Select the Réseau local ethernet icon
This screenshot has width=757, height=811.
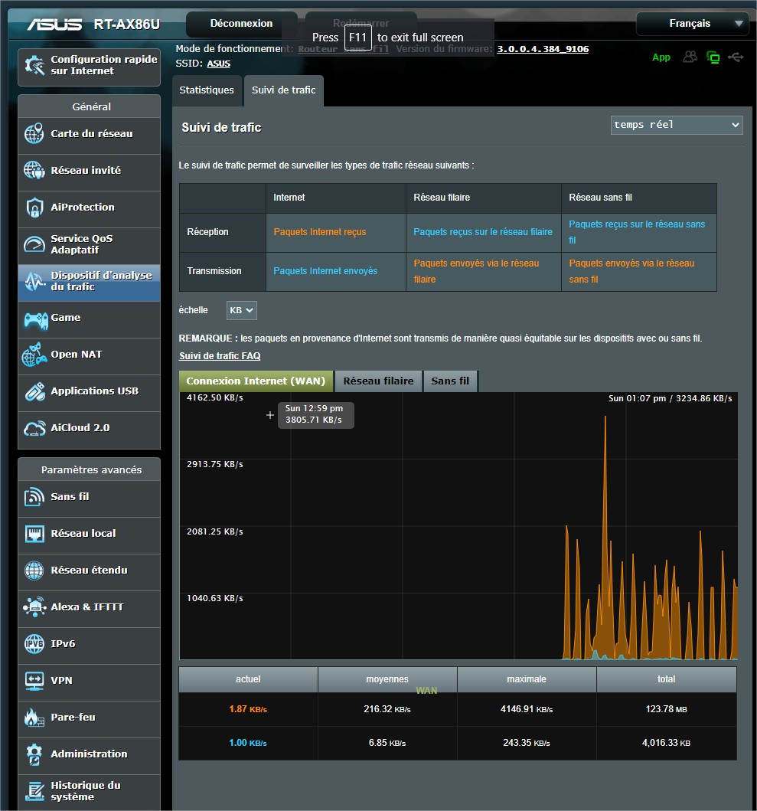pos(34,534)
